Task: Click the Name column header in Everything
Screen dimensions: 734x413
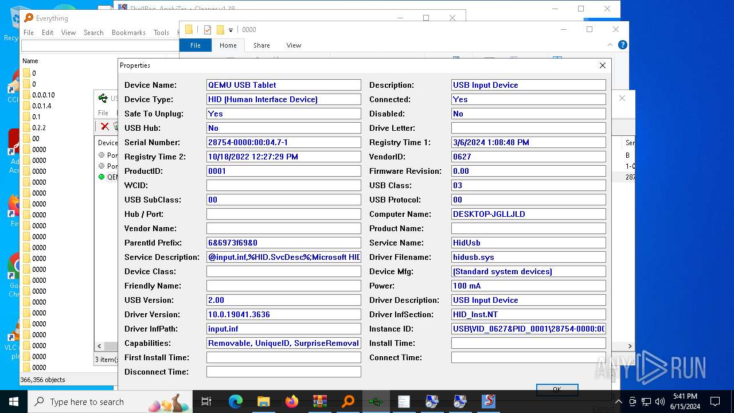Action: 30,61
